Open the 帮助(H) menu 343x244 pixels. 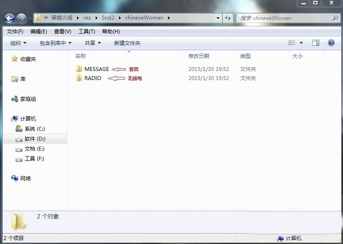[x=111, y=32]
